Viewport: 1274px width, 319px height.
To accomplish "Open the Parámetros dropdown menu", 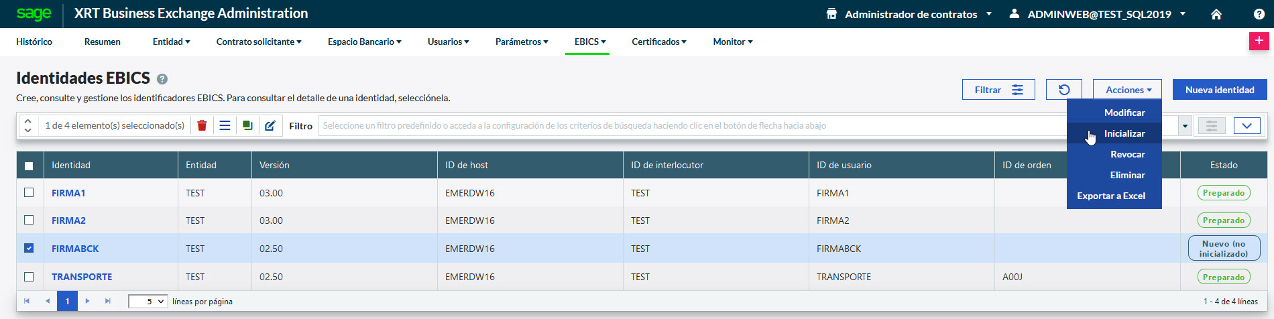I will tap(522, 42).
